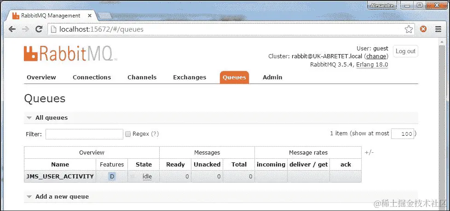
Task: Click the browser forward arrow
Action: pyautogui.click(x=26, y=29)
